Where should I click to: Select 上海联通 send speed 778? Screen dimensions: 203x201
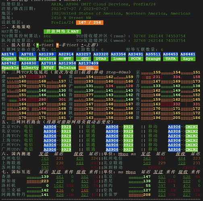pos(45,163)
